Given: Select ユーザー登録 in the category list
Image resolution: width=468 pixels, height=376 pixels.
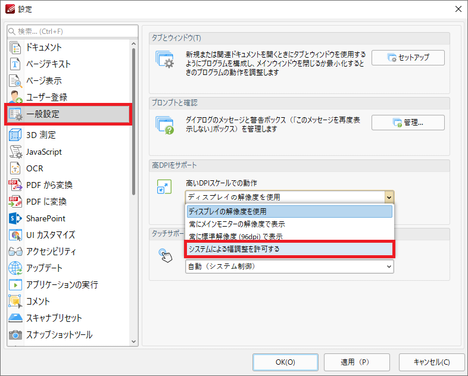Looking at the screenshot, I should (68, 97).
